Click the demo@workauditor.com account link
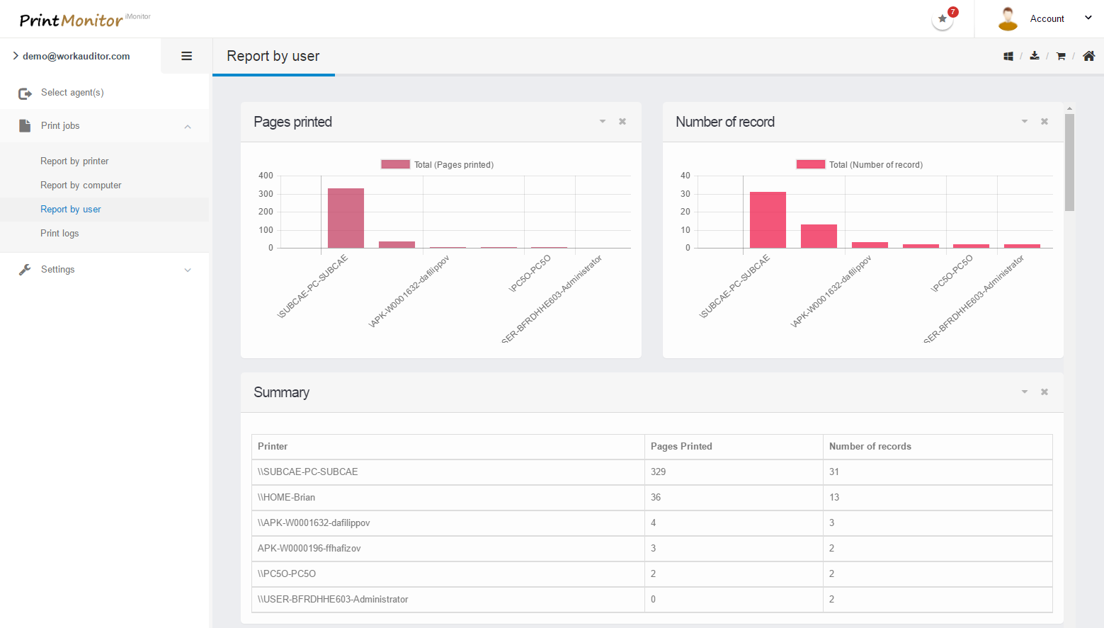 click(76, 57)
